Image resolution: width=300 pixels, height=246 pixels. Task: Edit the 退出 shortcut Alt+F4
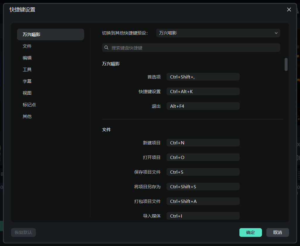pos(203,106)
